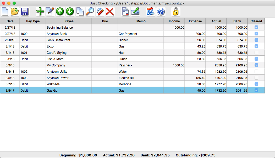The height and width of the screenshot is (158, 275).
Task: Select the "Anytown Bank" payee cell
Action: click(x=69, y=34)
